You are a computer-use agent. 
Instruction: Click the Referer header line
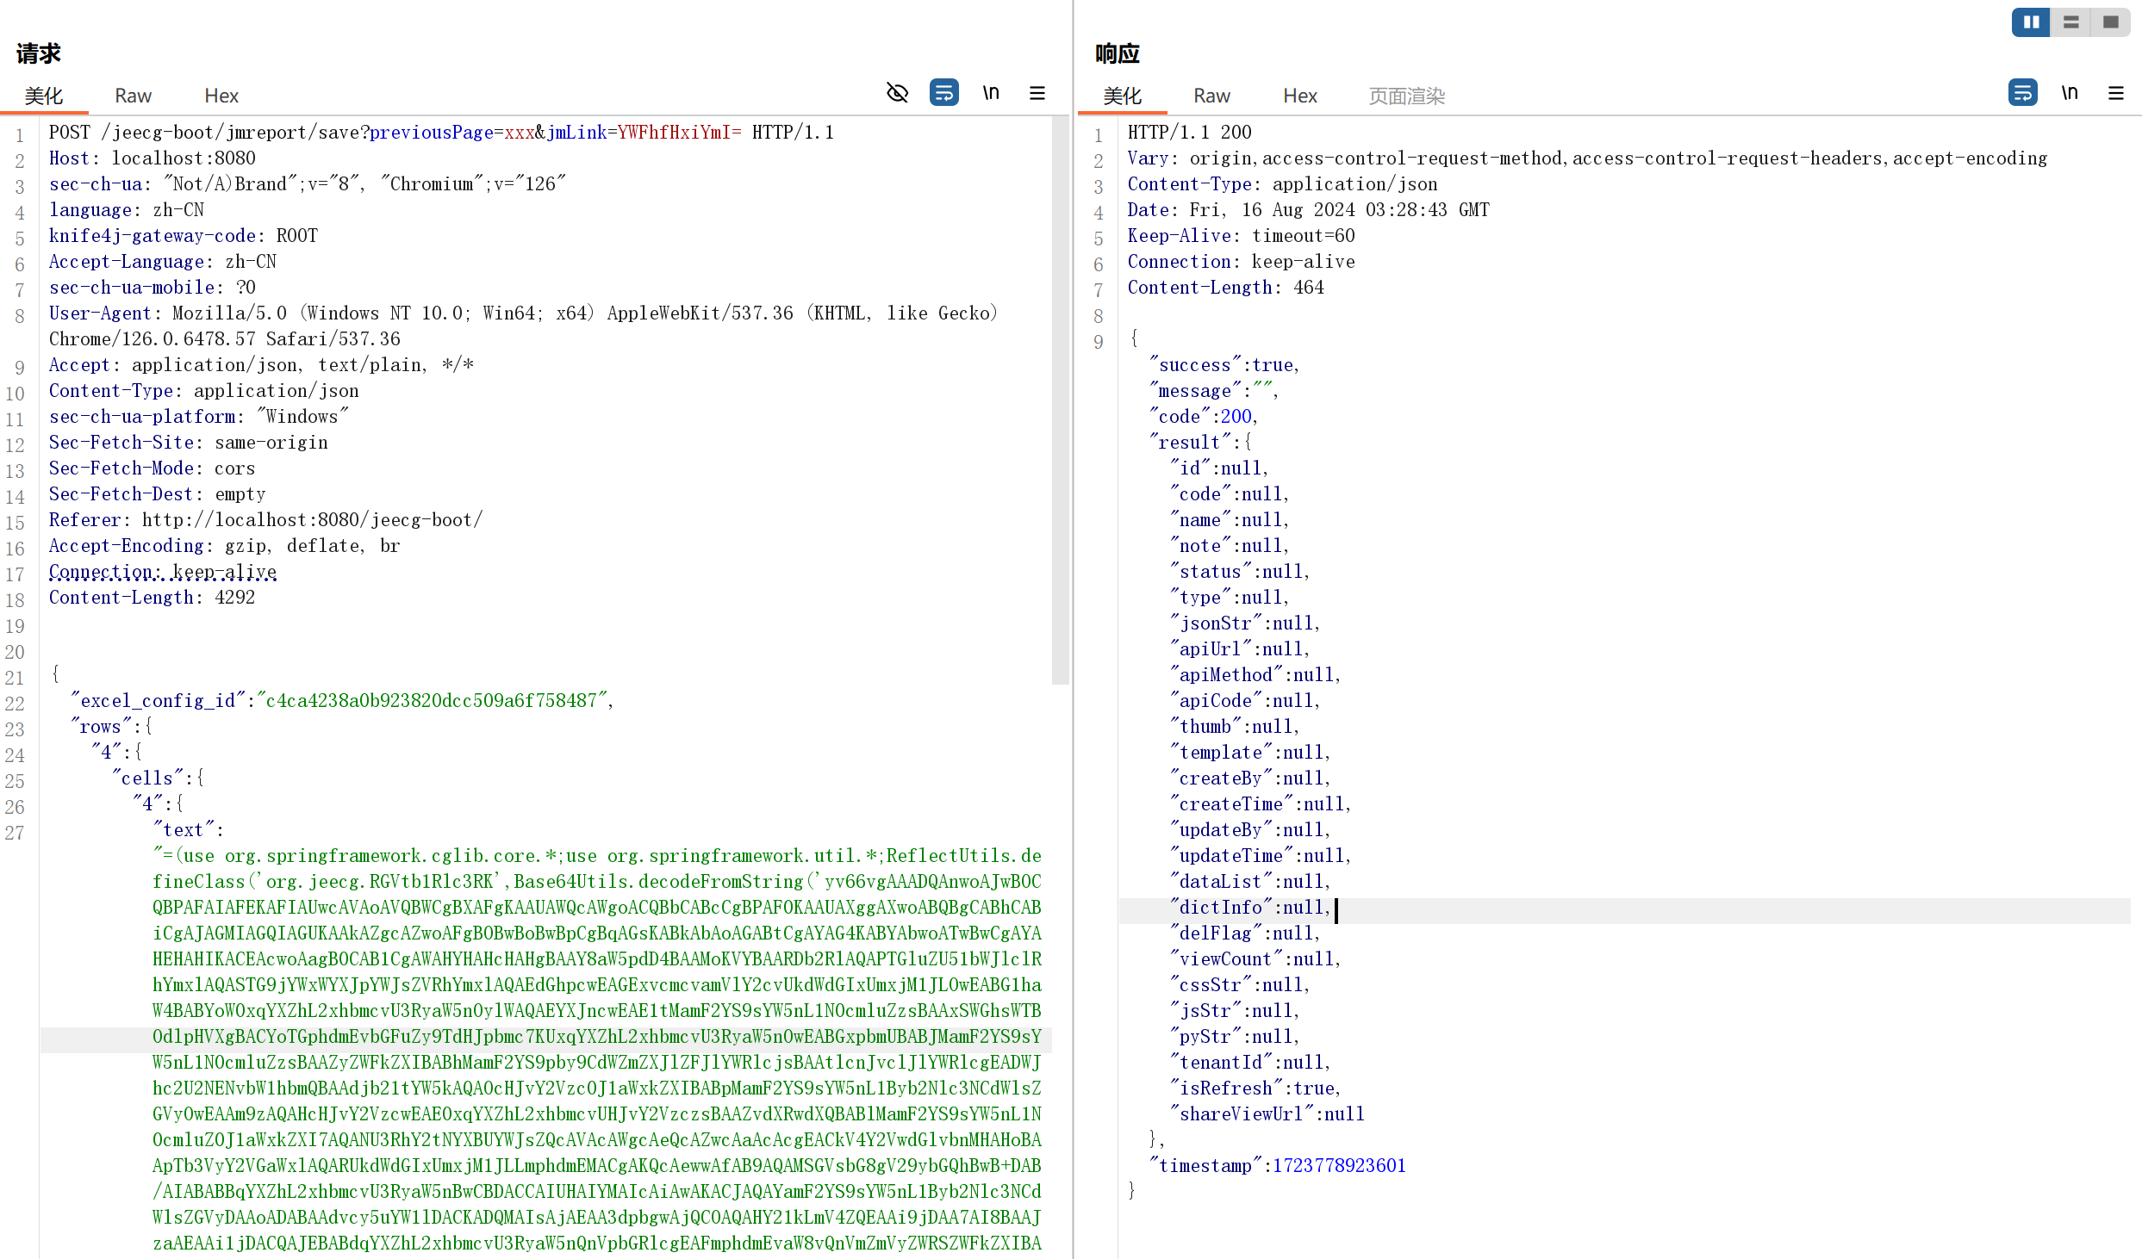click(x=266, y=520)
